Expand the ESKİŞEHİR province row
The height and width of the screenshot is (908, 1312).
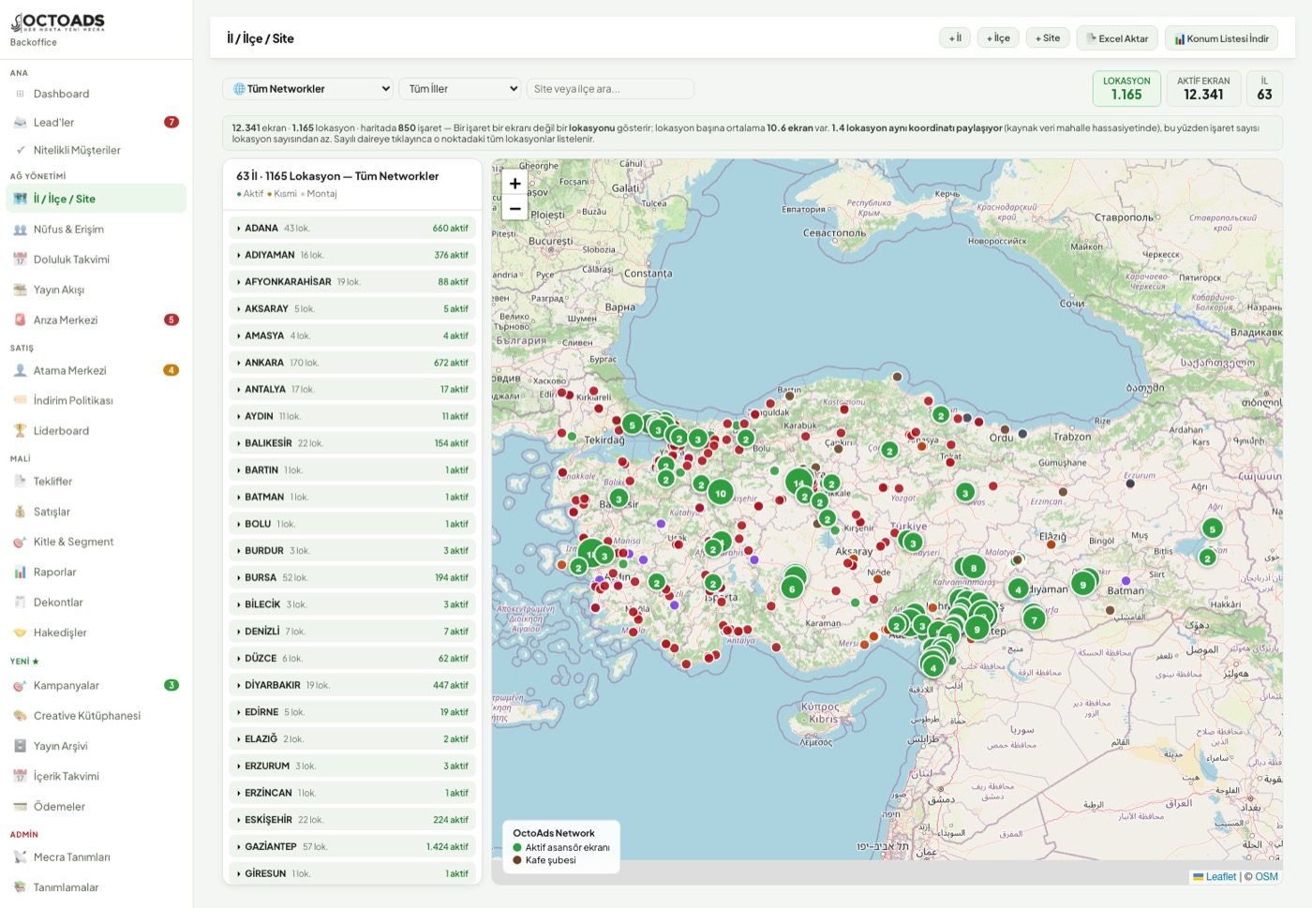point(352,820)
